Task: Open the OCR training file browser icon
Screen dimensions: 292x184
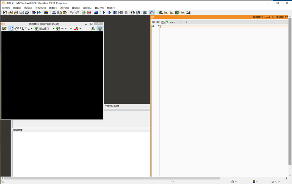Action: click(188, 13)
